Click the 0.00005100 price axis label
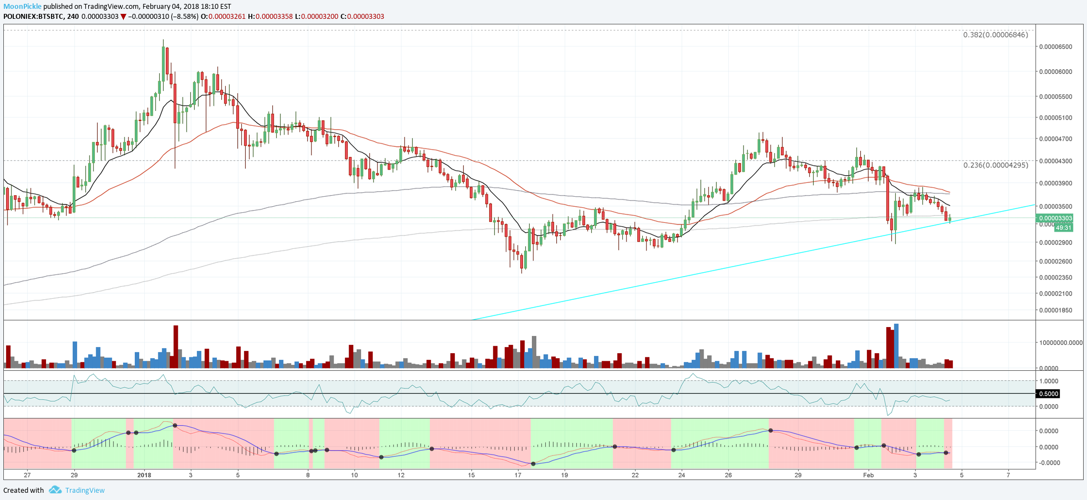Image resolution: width=1087 pixels, height=500 pixels. coord(1055,118)
